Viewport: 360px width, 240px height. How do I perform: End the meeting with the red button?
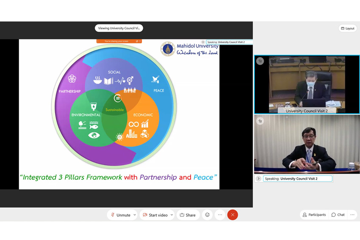coord(233,215)
